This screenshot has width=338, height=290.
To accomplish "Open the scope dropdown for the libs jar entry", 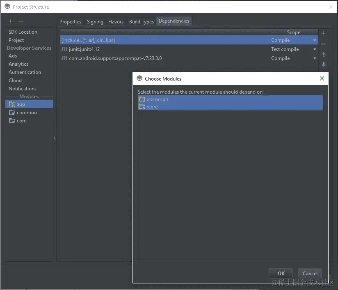I will coord(314,40).
